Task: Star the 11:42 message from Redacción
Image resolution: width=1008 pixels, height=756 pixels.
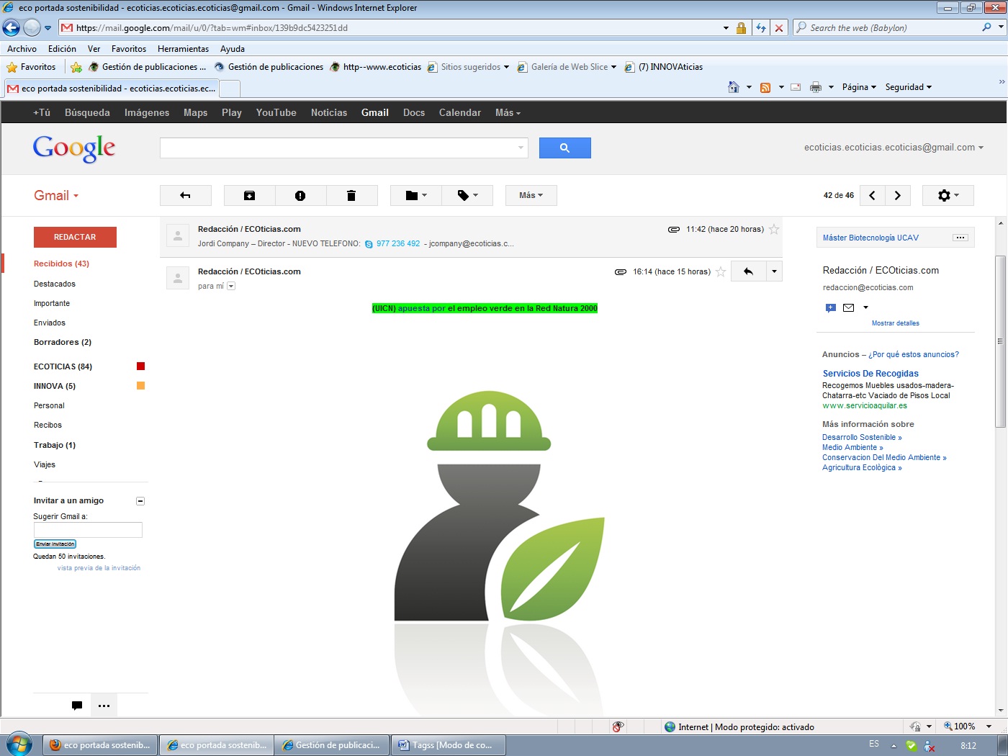Action: pyautogui.click(x=774, y=229)
